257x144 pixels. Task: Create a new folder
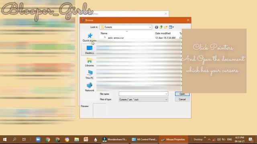pos(166,27)
